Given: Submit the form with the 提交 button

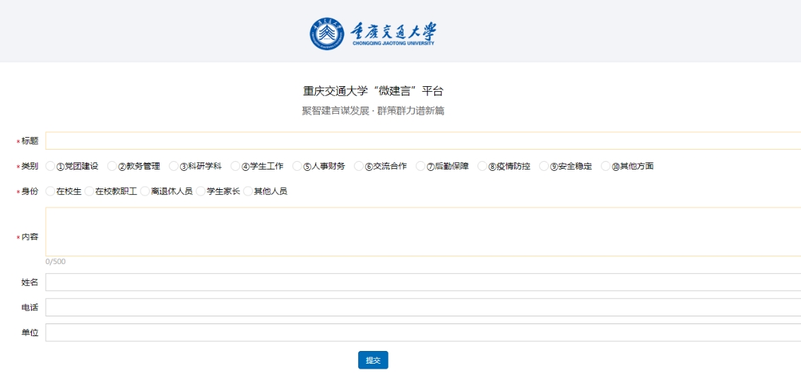Looking at the screenshot, I should tap(373, 359).
